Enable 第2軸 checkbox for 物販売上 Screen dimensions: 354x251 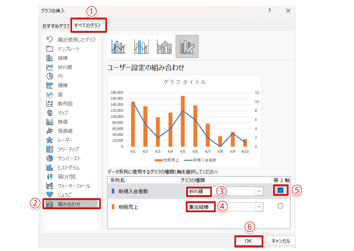pyautogui.click(x=280, y=206)
